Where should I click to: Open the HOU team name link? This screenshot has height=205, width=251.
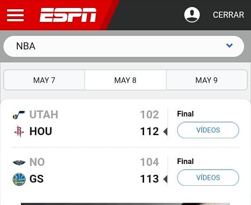pyautogui.click(x=41, y=131)
